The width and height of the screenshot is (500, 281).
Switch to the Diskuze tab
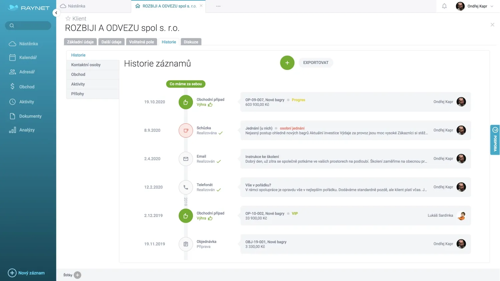[x=191, y=42]
